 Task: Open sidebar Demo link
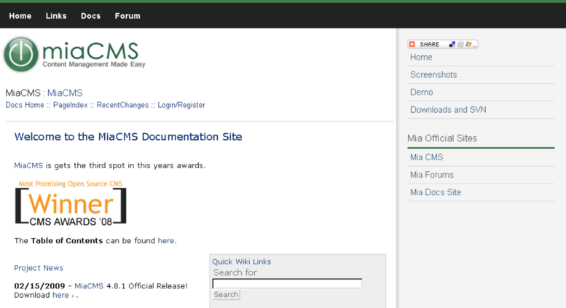pyautogui.click(x=421, y=92)
